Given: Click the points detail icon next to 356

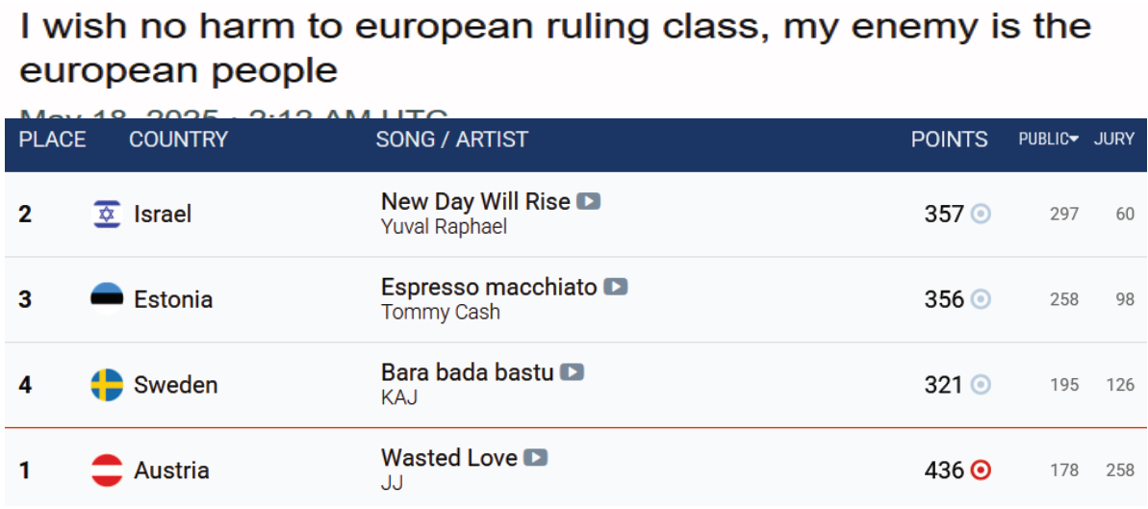Looking at the screenshot, I should point(981,299).
